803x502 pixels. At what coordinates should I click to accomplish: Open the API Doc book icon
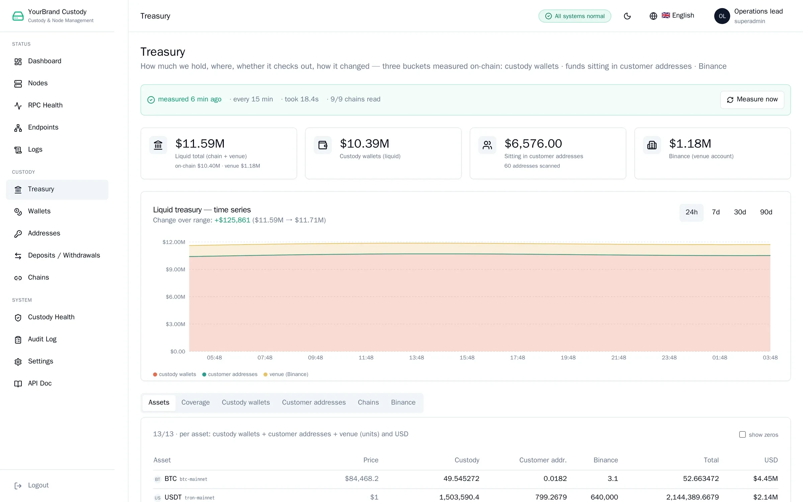click(x=18, y=384)
